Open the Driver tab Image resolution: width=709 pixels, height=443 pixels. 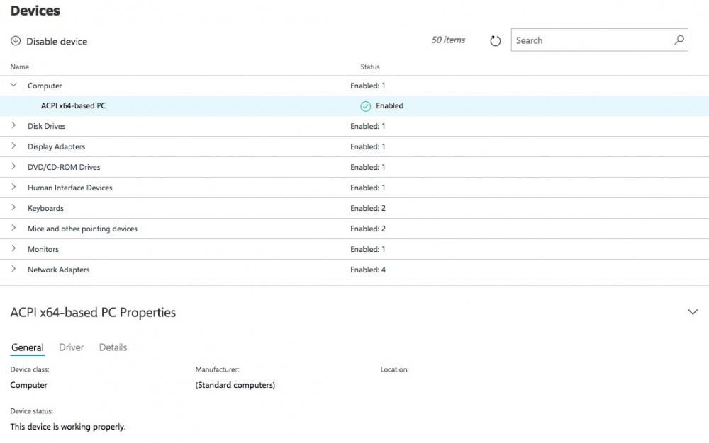tap(72, 347)
